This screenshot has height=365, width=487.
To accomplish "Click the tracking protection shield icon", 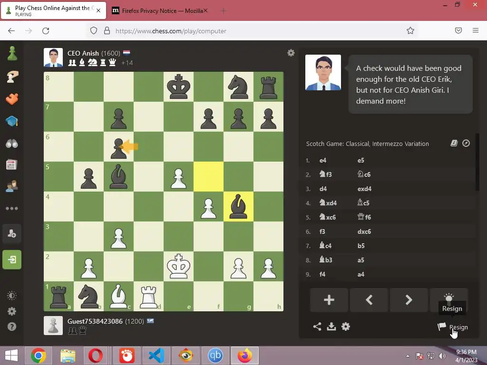I will click(94, 30).
